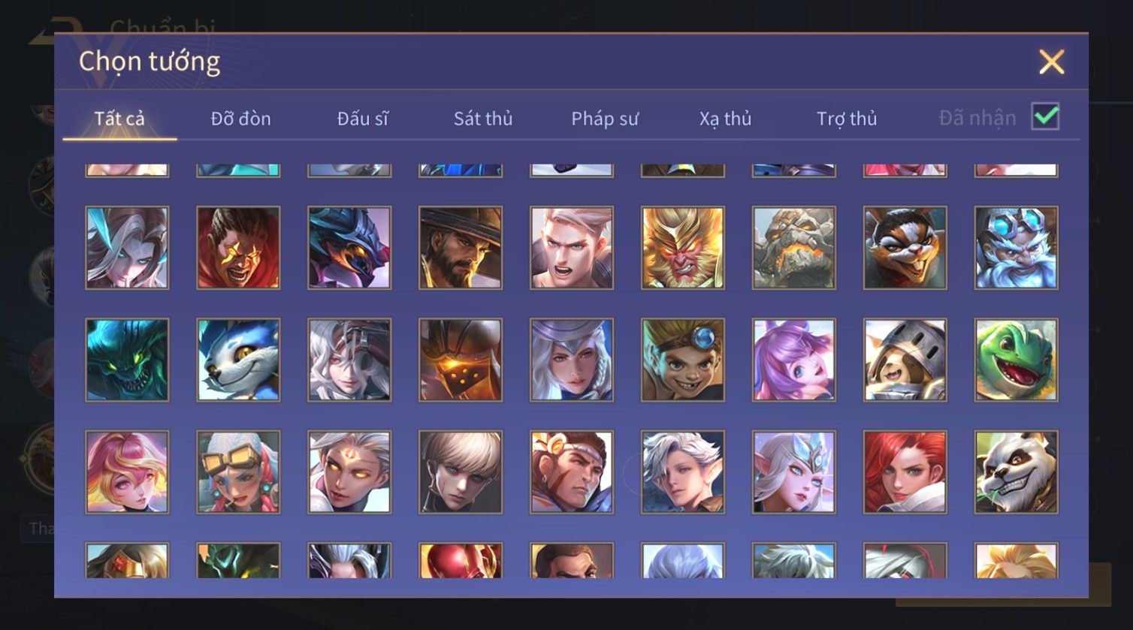This screenshot has height=630, width=1133.
Task: Filter heroes by Xạ thủ
Action: click(x=726, y=119)
